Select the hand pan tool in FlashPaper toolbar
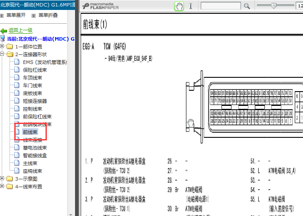303x216 pixels. point(179,6)
